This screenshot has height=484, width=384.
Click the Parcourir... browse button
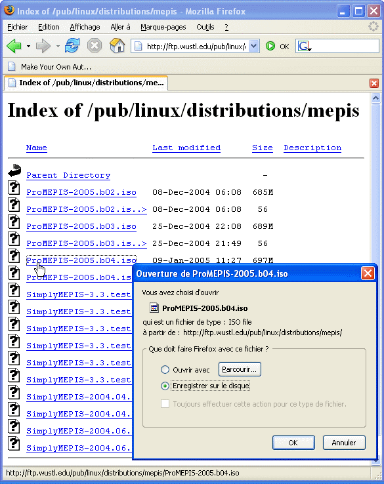240,369
